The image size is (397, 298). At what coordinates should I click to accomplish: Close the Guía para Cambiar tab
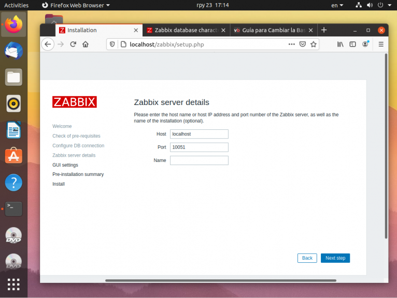310,31
